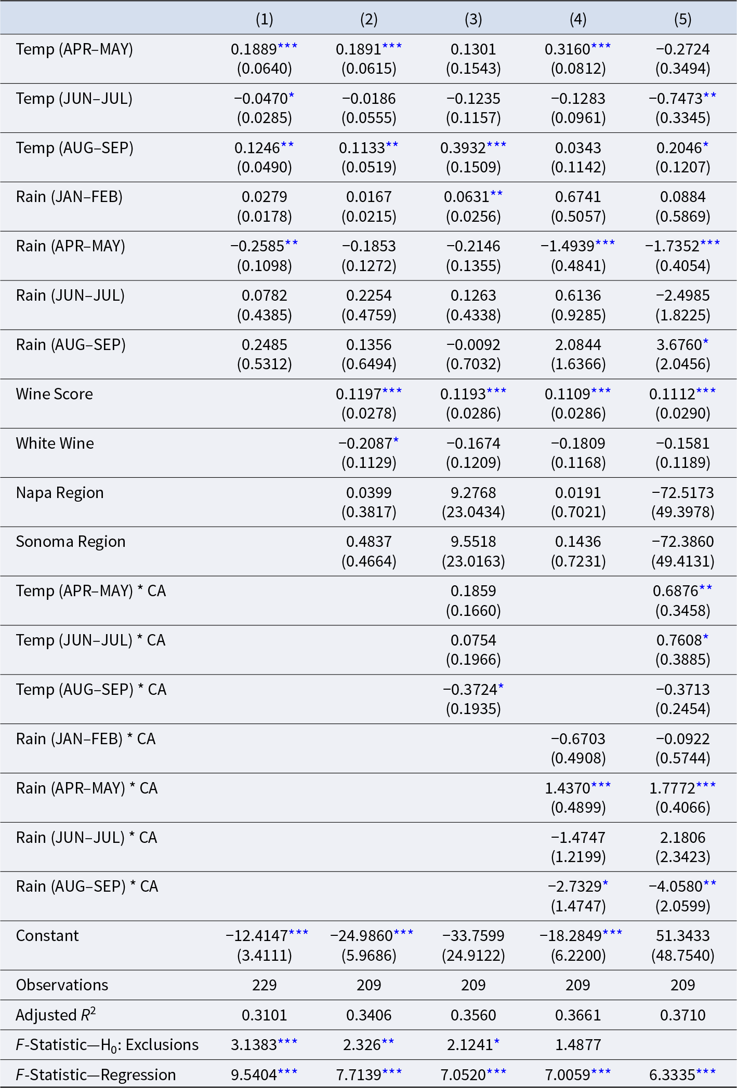This screenshot has height=1088, width=737.
Task: Select the Observations row label
Action: [x=62, y=985]
